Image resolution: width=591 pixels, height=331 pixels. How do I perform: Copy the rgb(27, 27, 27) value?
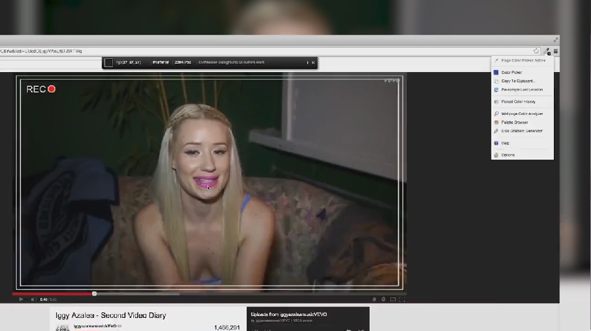pos(128,62)
